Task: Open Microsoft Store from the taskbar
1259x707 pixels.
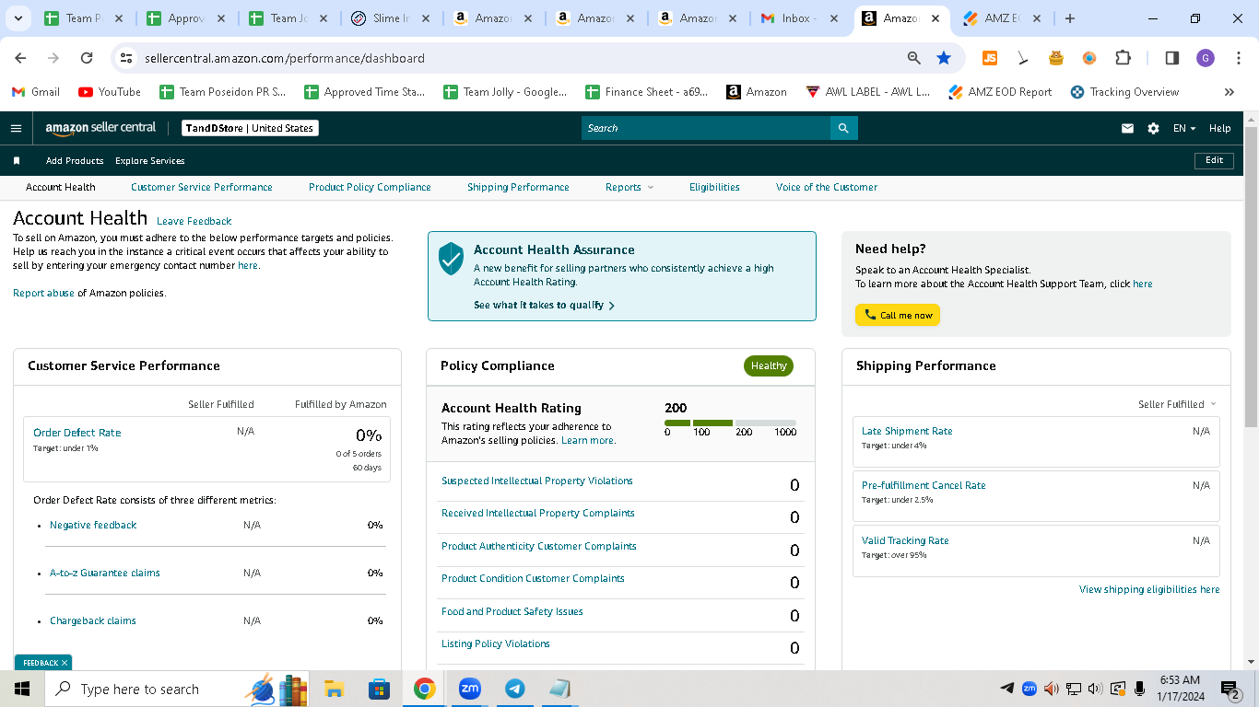Action: pos(379,689)
